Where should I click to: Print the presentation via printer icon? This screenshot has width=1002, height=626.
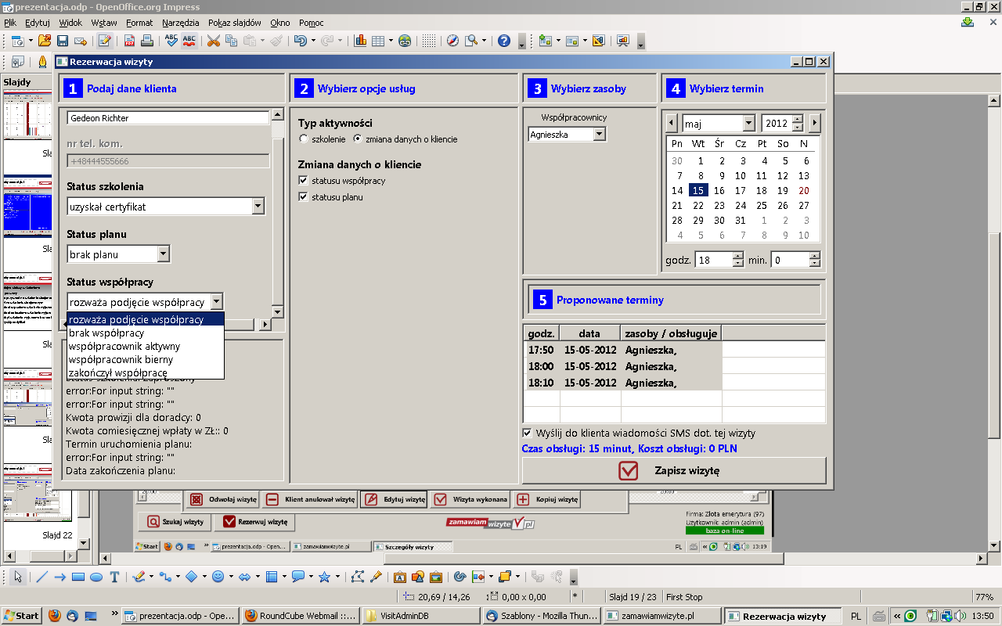(x=147, y=41)
